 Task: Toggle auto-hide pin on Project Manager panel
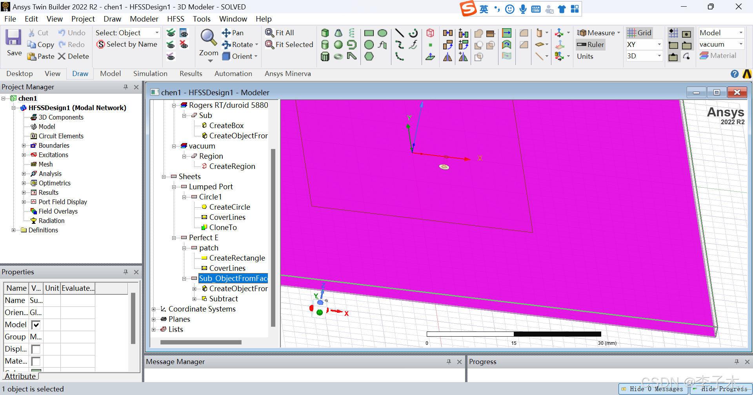125,87
